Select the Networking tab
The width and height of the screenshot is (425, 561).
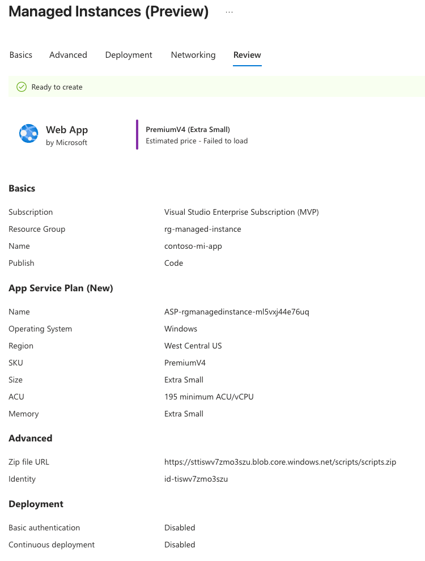(193, 55)
